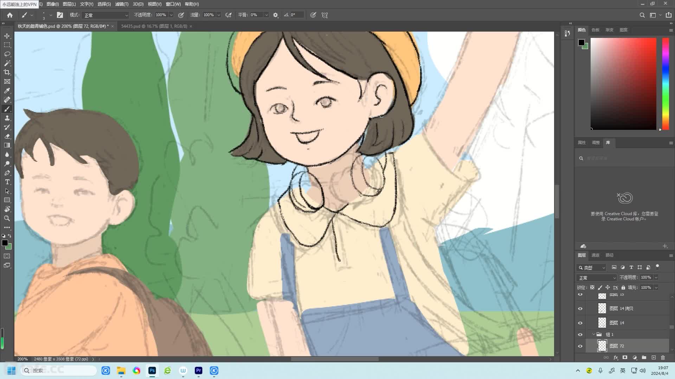675x379 pixels.
Task: Toggle pressure for opacity button
Action: pos(181,15)
